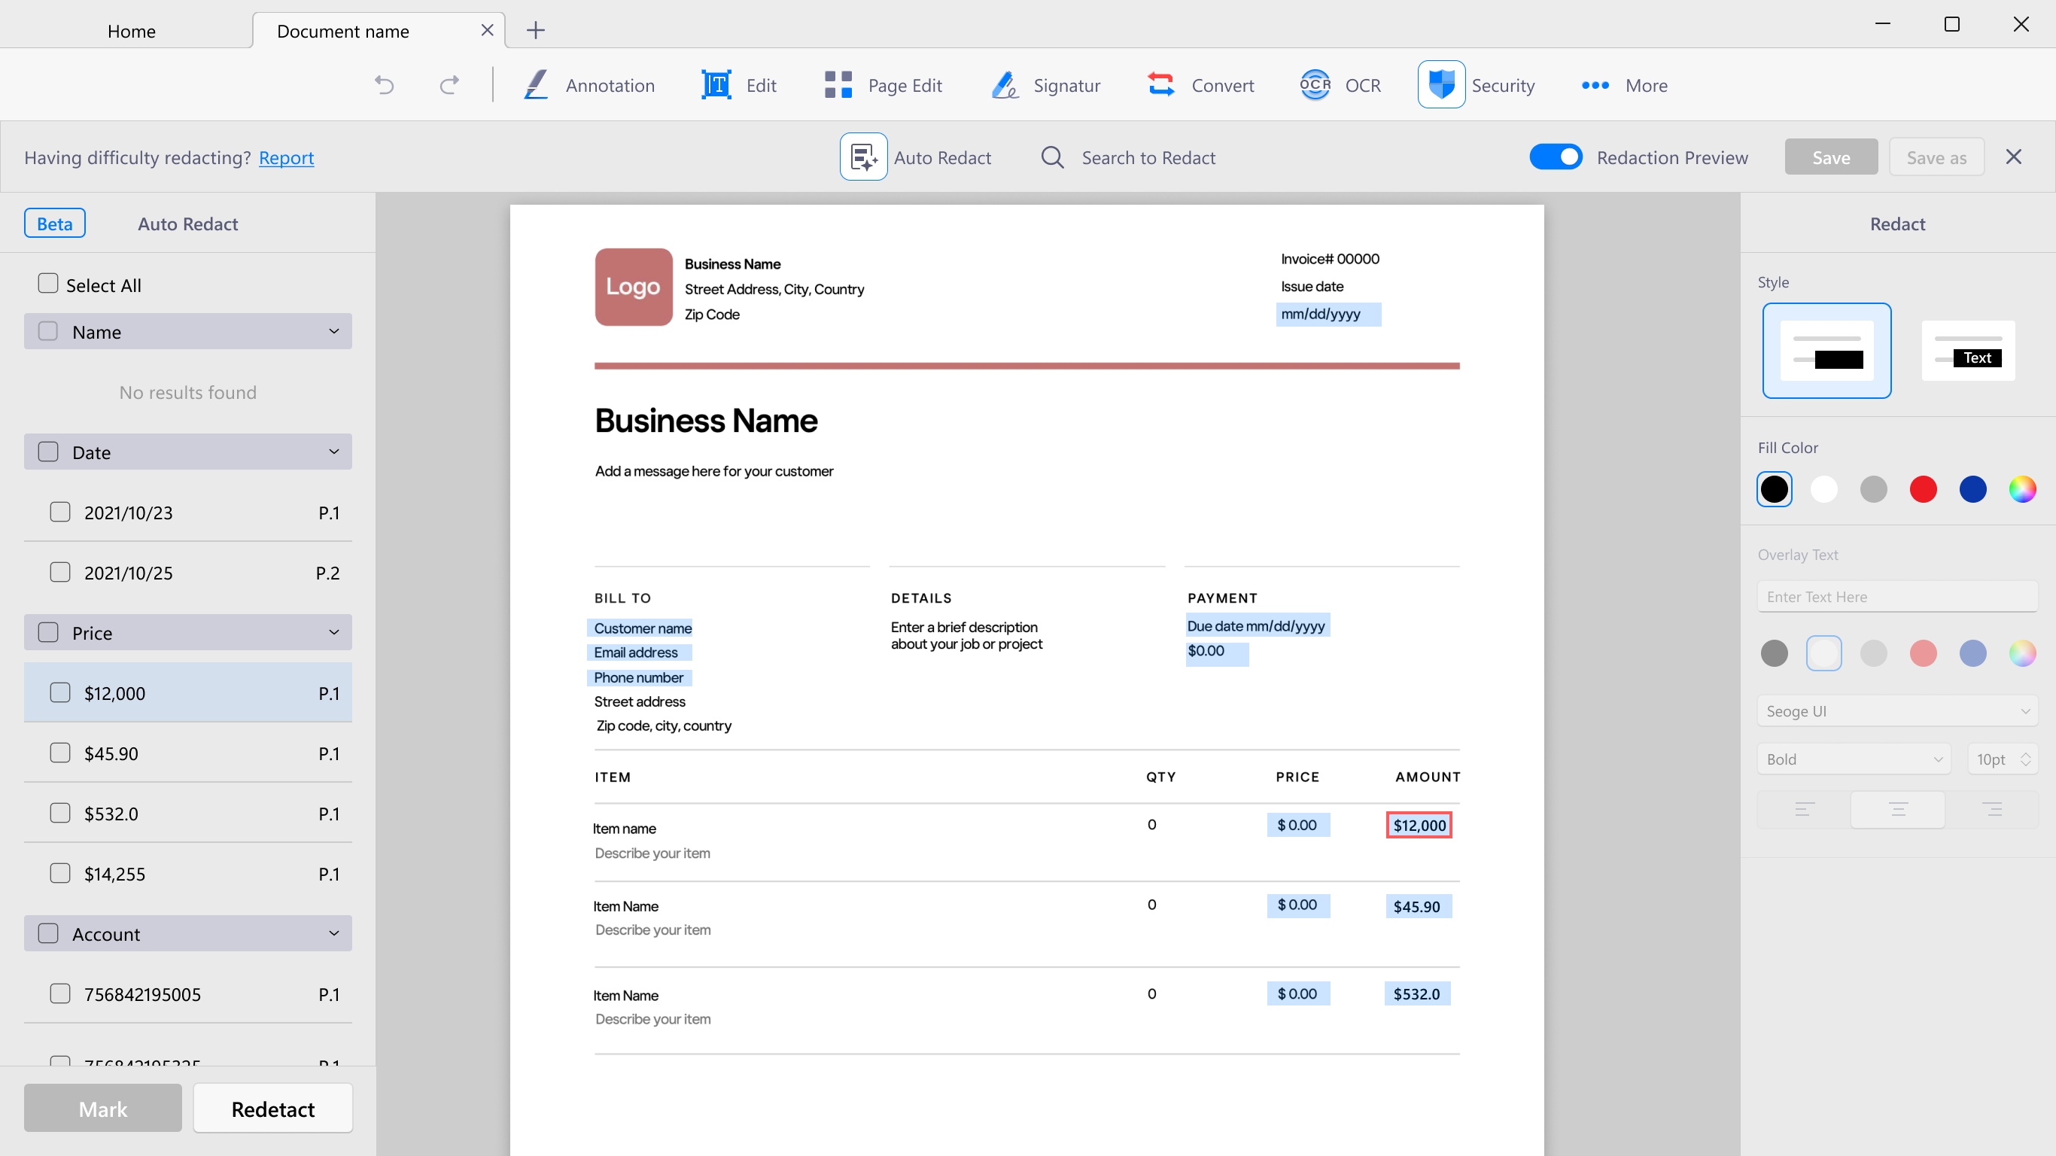Viewport: 2056px width, 1156px height.
Task: Select the Customer name highlighted field
Action: (x=641, y=628)
